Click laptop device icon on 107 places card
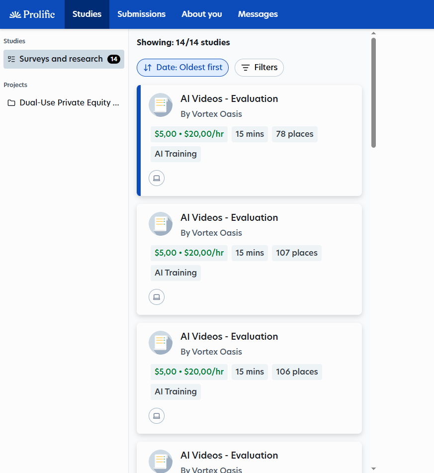 point(157,297)
